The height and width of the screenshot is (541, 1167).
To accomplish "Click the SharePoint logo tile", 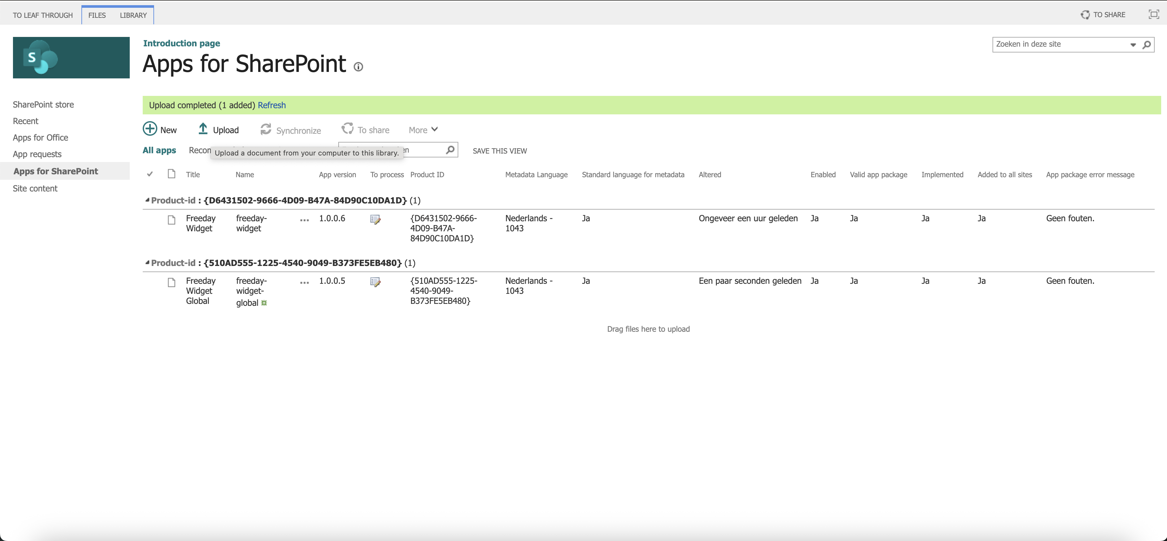I will [x=71, y=57].
